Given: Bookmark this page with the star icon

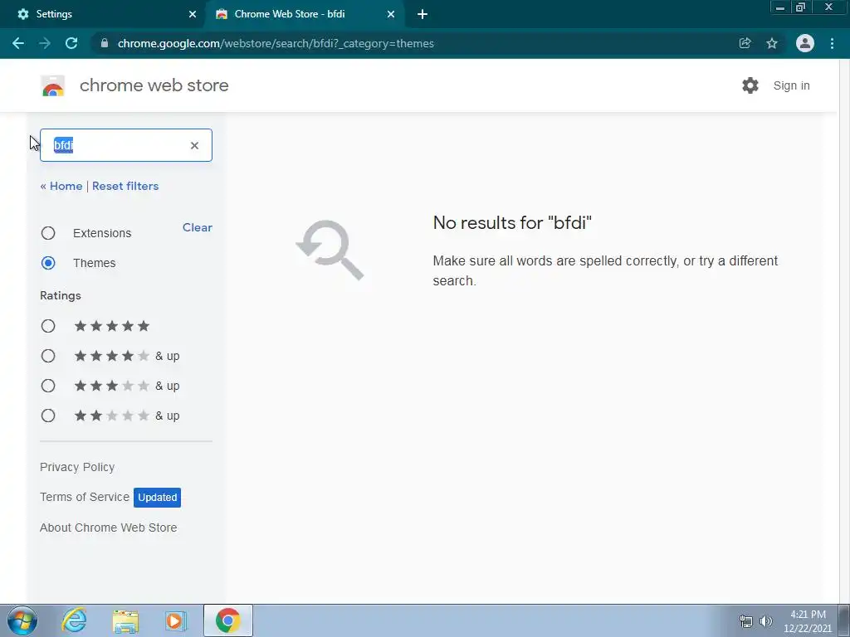Looking at the screenshot, I should 772,43.
